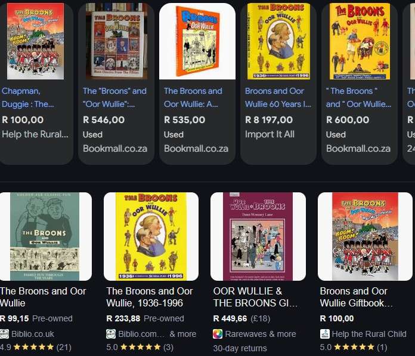Open the R 8 197,00 yellow cover thumbnail
Image resolution: width=415 pixels, height=356 pixels.
[278, 41]
